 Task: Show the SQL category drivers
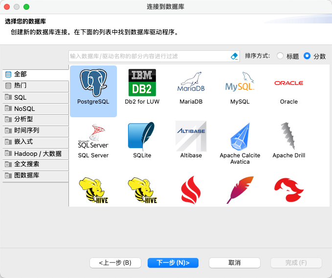[36, 97]
